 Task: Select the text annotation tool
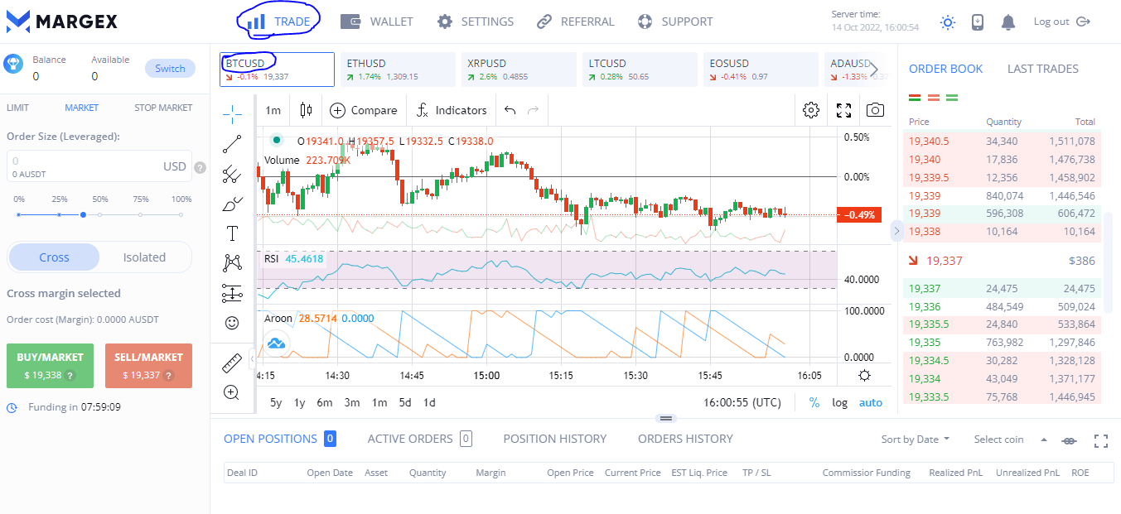(233, 233)
